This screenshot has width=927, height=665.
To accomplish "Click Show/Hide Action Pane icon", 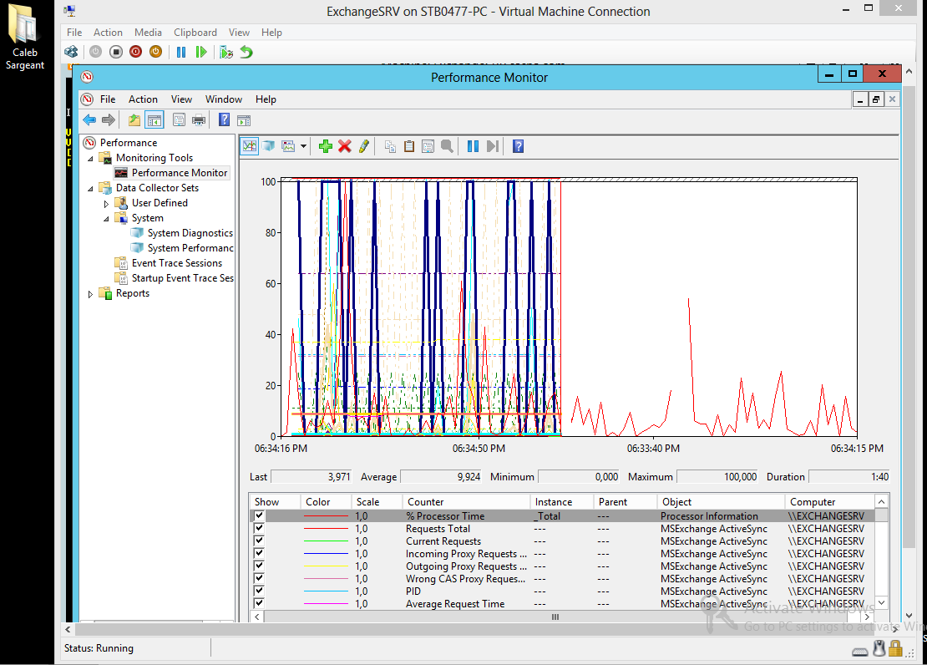I will (244, 120).
